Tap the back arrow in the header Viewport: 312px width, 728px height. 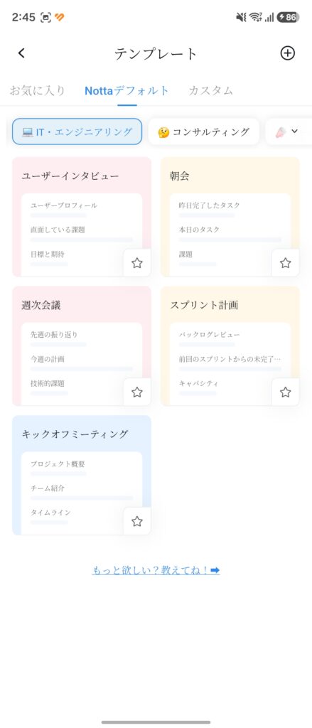point(21,53)
